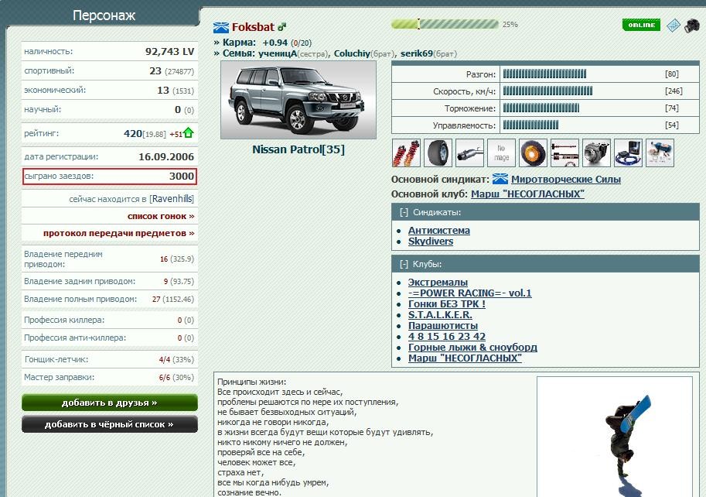Click the Гонщик-летчик row

pyautogui.click(x=109, y=359)
